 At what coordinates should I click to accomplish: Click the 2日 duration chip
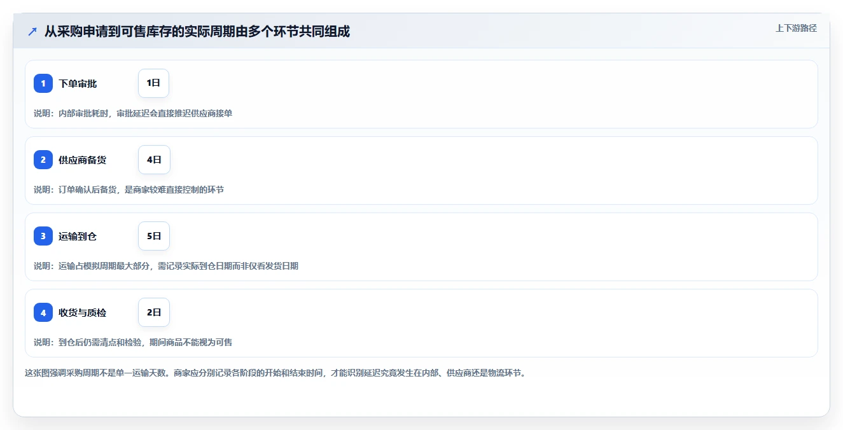[x=154, y=312]
